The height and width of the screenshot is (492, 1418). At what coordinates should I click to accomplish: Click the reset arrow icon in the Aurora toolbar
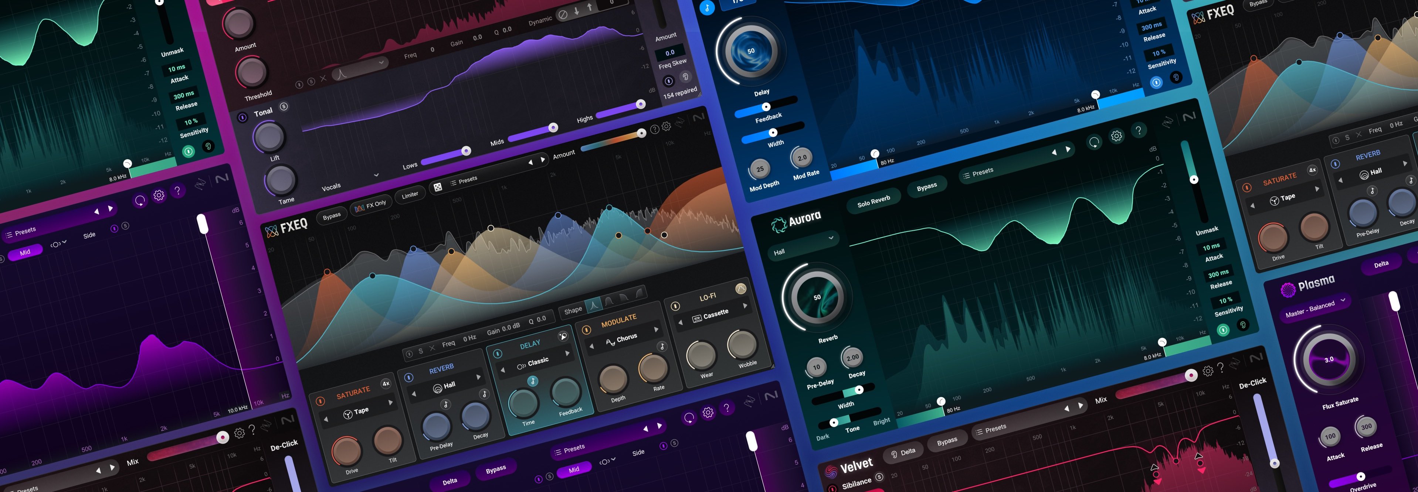(x=1094, y=143)
